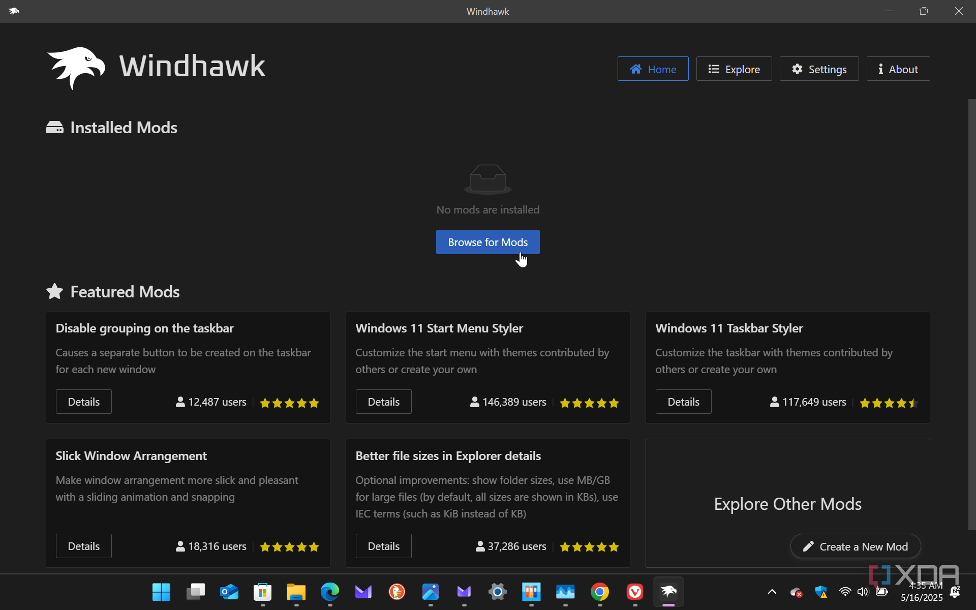The height and width of the screenshot is (610, 976).
Task: Click the main window vertical scrollbar
Action: click(x=971, y=314)
